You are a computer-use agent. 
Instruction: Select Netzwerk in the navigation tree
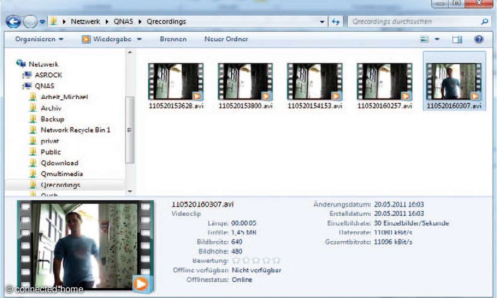pyautogui.click(x=43, y=64)
